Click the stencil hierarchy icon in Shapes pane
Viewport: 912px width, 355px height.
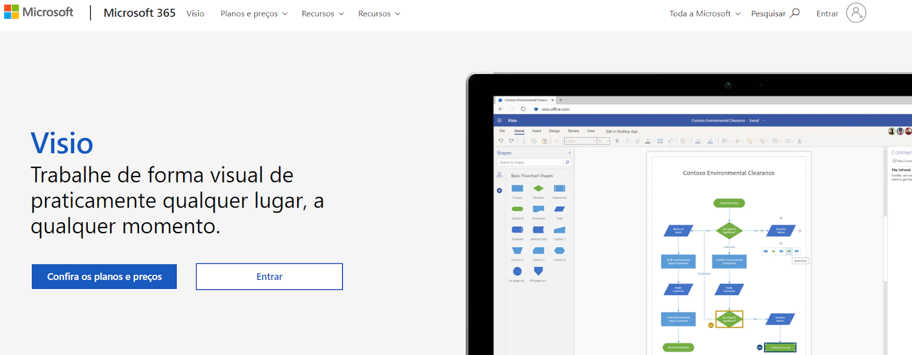pyautogui.click(x=499, y=175)
